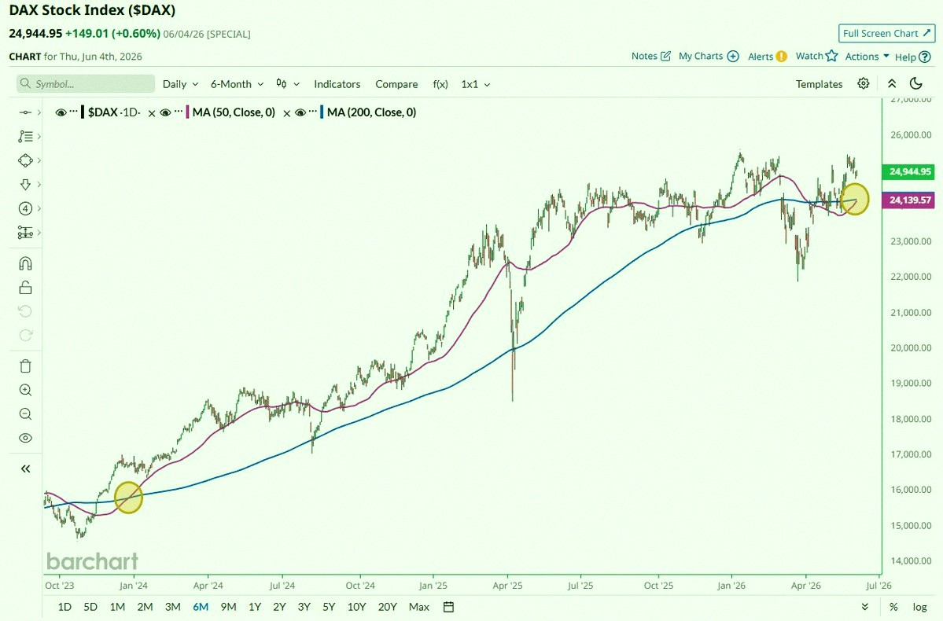Click the Notes edit icon
943x621 pixels.
coord(665,56)
